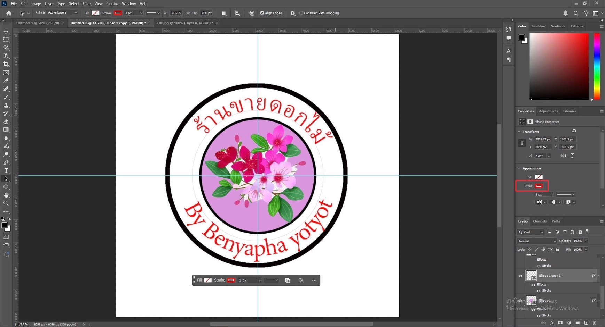Enable Constrain Path Dragging checkbox

(301, 13)
